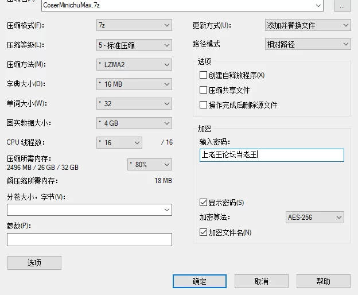
Task: Click the 帮助 help button
Action: (324, 281)
